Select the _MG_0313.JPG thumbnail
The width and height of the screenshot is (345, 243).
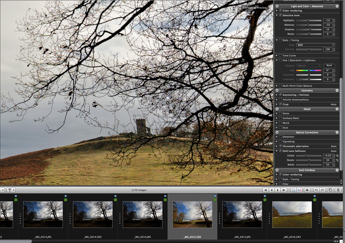click(43, 215)
